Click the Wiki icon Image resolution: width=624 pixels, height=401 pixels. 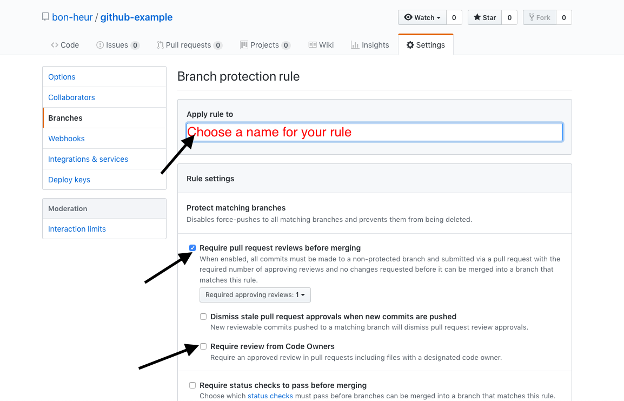(312, 45)
